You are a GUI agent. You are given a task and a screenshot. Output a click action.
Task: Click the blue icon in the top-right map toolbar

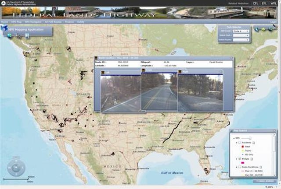coord(256,29)
